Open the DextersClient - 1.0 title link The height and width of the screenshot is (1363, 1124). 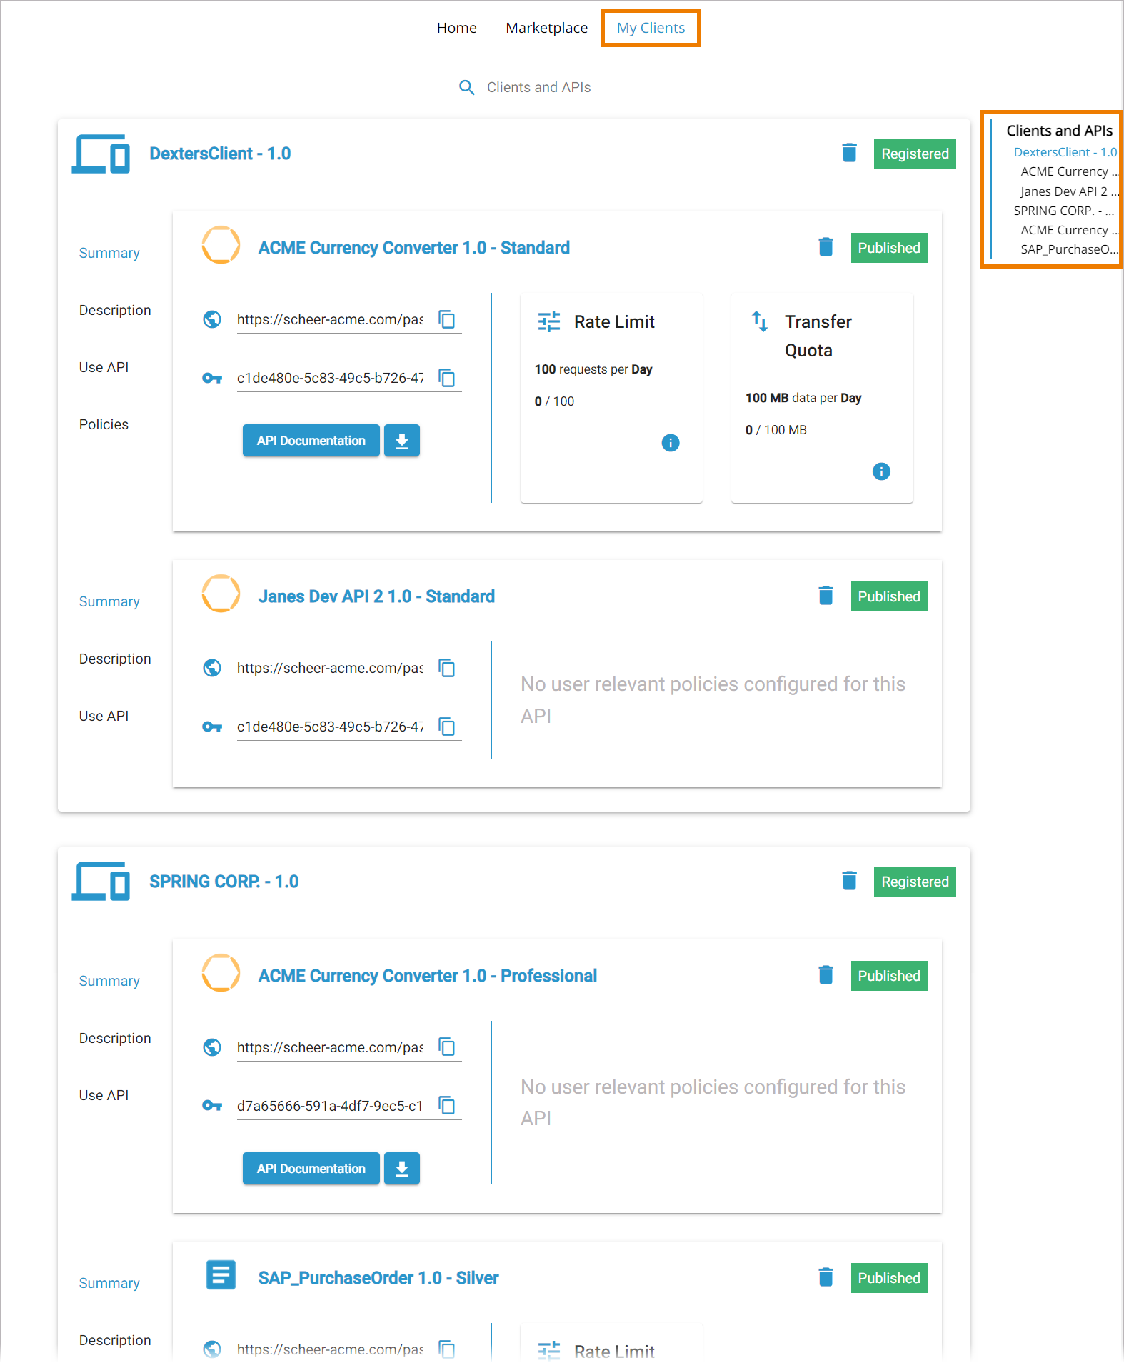pyautogui.click(x=220, y=154)
